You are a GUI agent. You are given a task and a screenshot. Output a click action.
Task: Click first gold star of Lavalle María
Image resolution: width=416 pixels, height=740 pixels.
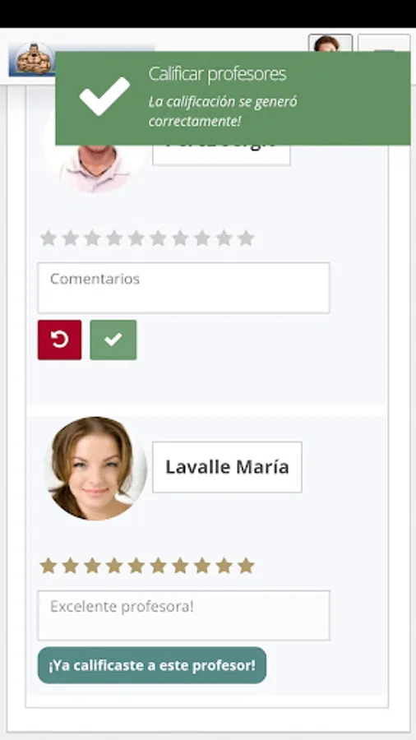tap(49, 566)
